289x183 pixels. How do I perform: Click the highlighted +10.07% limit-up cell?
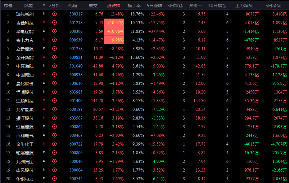point(115,23)
